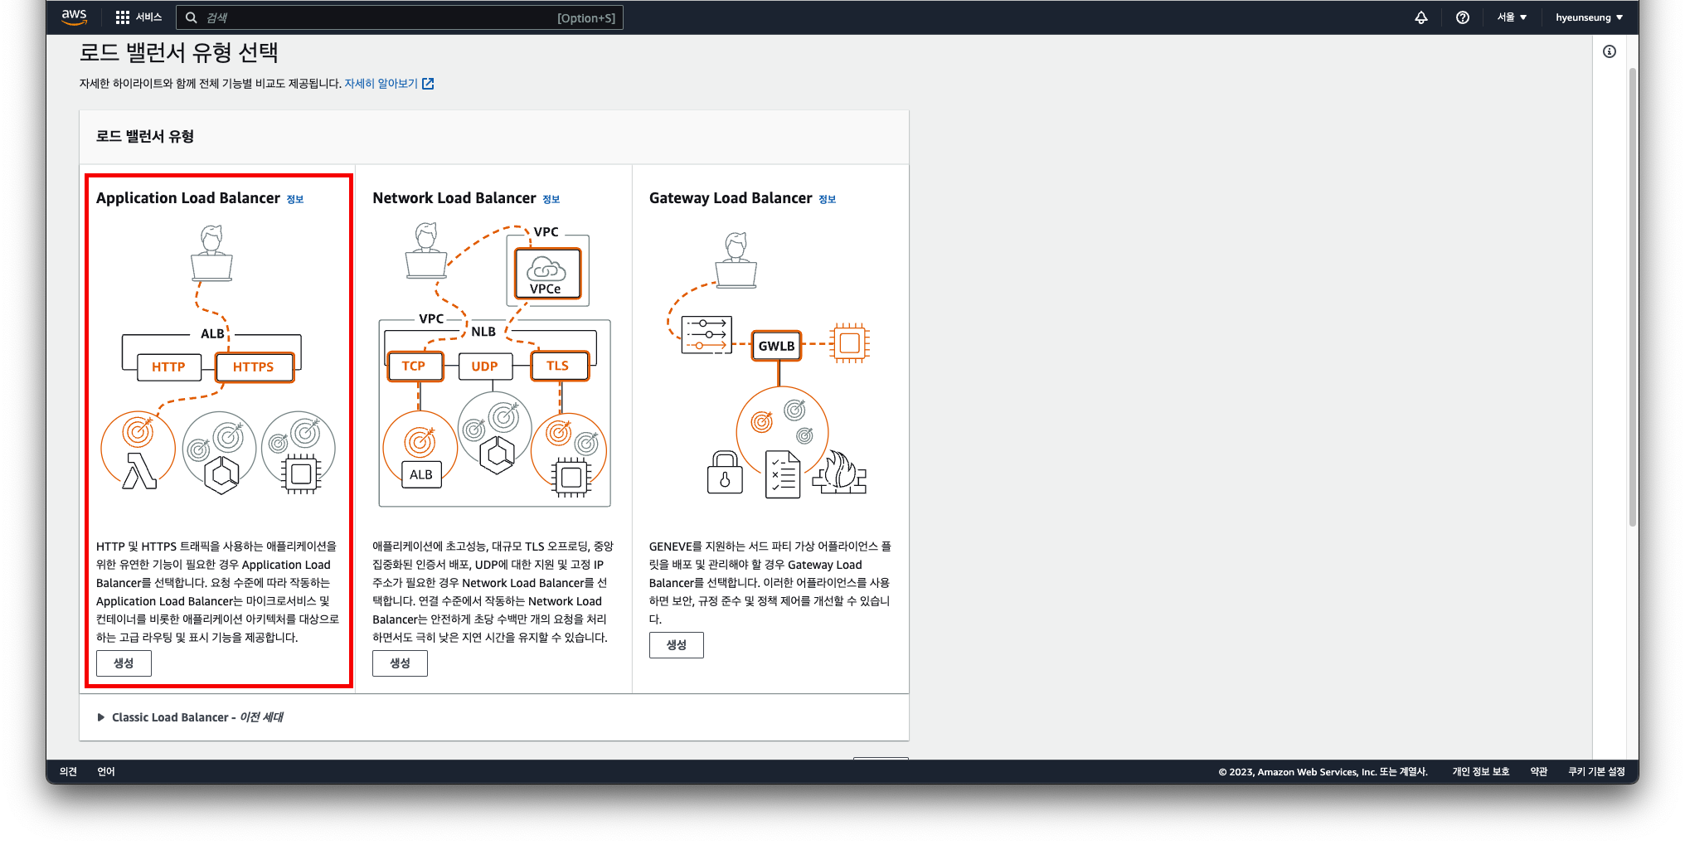Screen dimensions: 1685x845
Task: Open the hyeunseung account dropdown
Action: click(1589, 17)
